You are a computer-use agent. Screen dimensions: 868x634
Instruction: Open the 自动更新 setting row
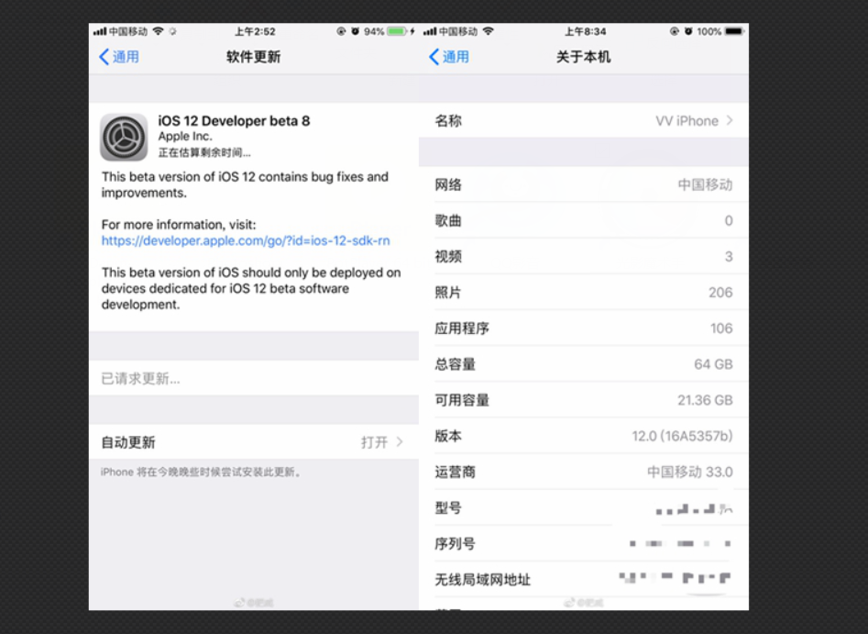(254, 441)
